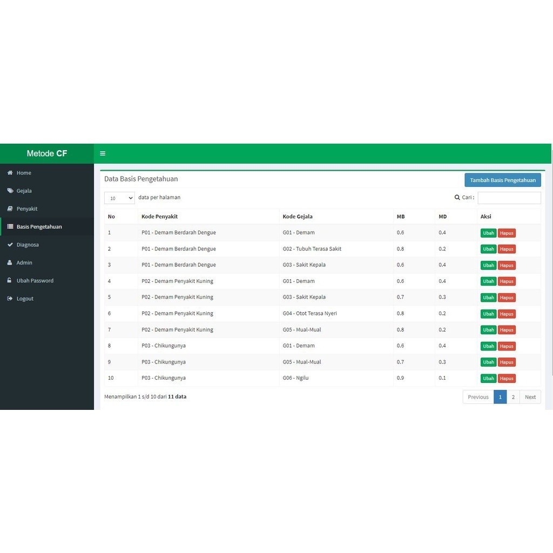
Task: Go to page 2 of results
Action: coord(513,397)
